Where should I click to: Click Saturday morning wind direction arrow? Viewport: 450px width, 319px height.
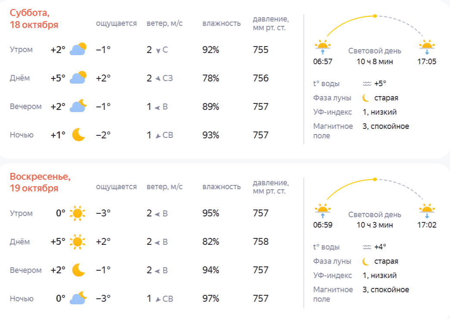pyautogui.click(x=158, y=50)
